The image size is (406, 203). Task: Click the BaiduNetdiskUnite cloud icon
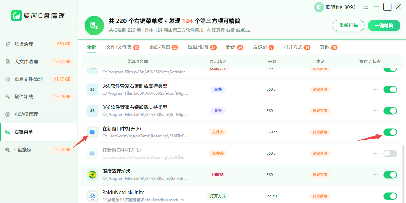(92, 196)
